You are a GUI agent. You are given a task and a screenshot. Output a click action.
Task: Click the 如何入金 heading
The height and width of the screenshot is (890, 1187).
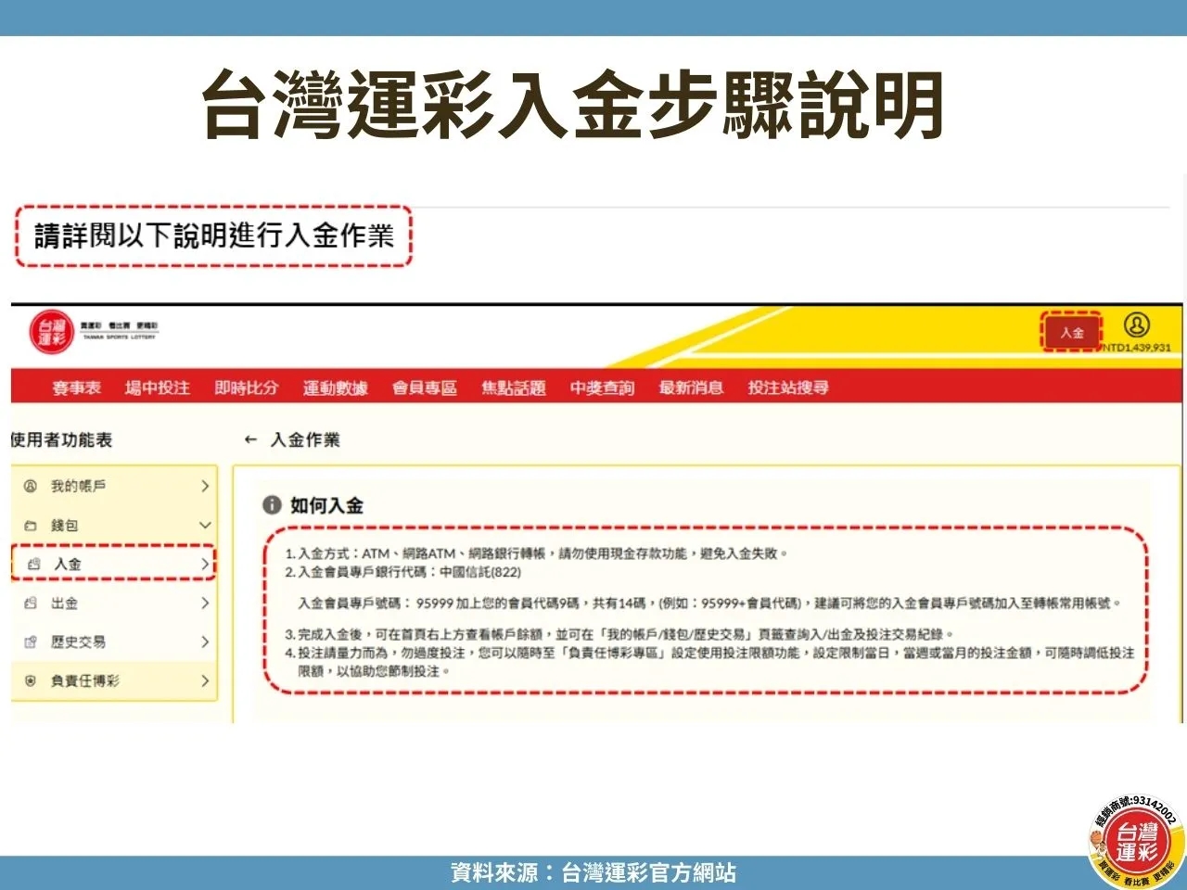(326, 505)
